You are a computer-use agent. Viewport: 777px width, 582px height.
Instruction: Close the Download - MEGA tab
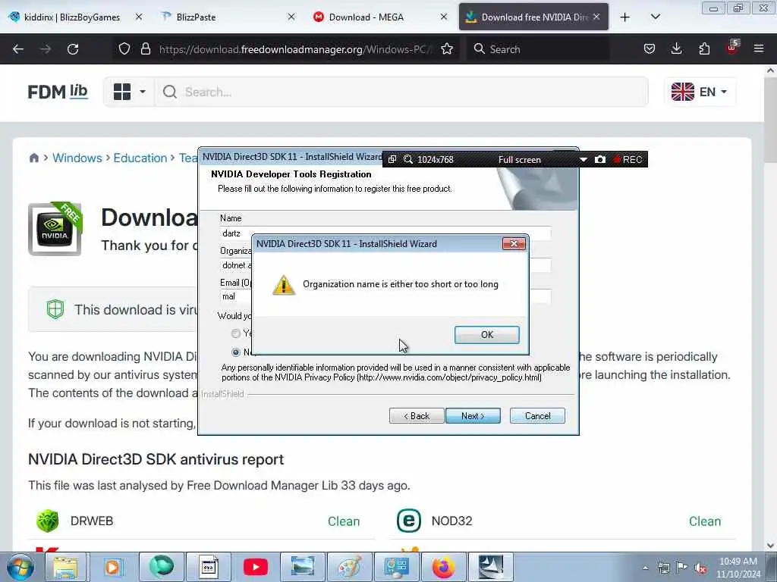pos(444,17)
